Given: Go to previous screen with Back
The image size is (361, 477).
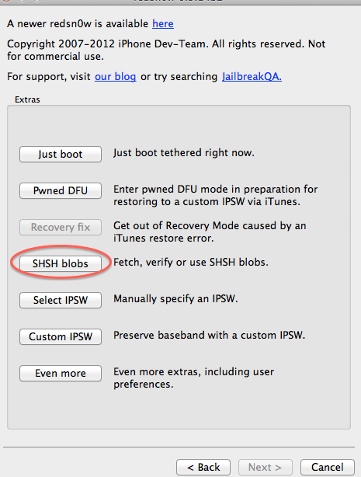Looking at the screenshot, I should (x=203, y=467).
